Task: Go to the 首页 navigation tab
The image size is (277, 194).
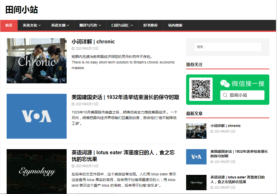Action: [x=9, y=25]
